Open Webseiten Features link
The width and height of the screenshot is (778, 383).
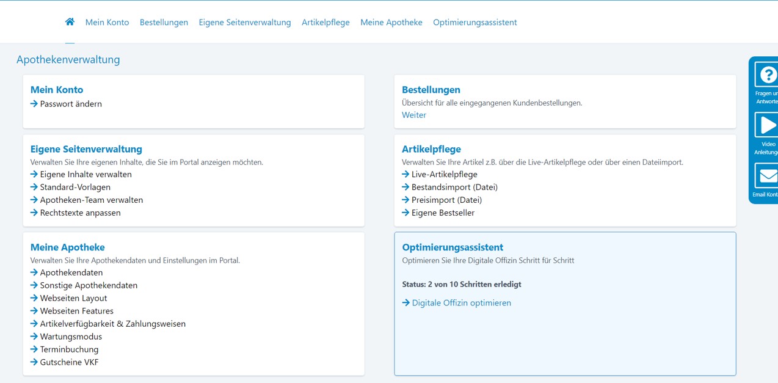(x=76, y=311)
